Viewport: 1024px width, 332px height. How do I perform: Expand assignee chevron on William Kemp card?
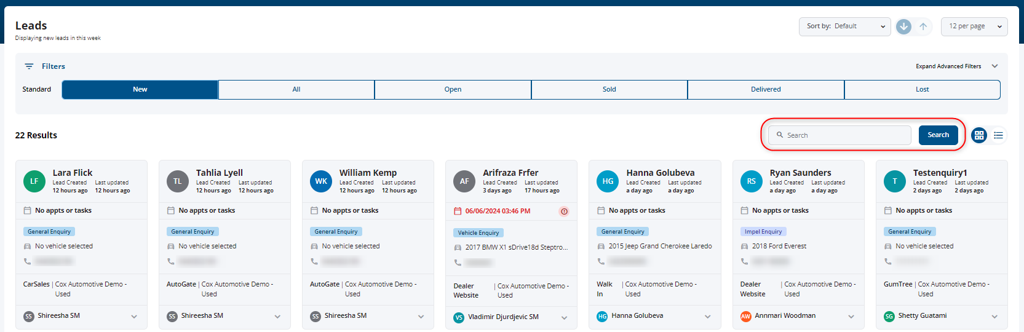421,317
